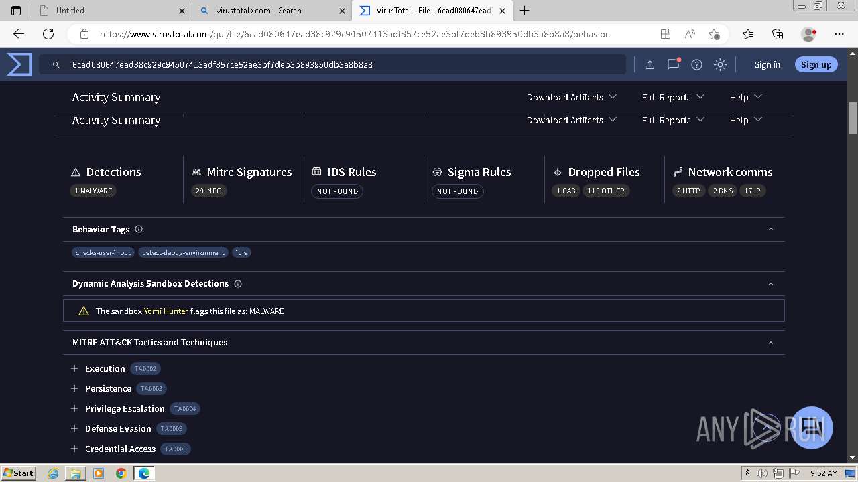
Task: Click the 2 HTTP network badge
Action: point(688,191)
